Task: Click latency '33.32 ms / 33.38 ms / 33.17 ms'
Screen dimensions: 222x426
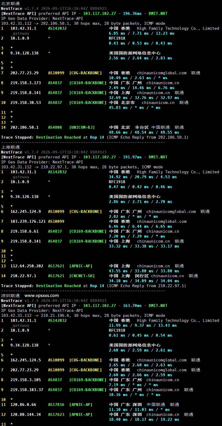Action: tap(144, 246)
